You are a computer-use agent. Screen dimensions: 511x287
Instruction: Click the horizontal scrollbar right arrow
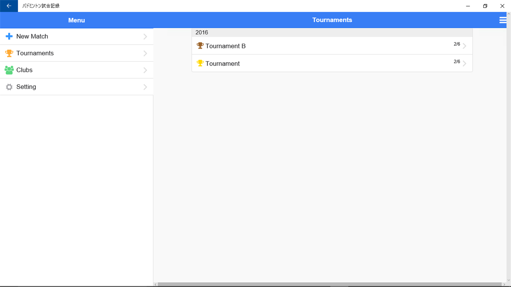pyautogui.click(x=504, y=285)
